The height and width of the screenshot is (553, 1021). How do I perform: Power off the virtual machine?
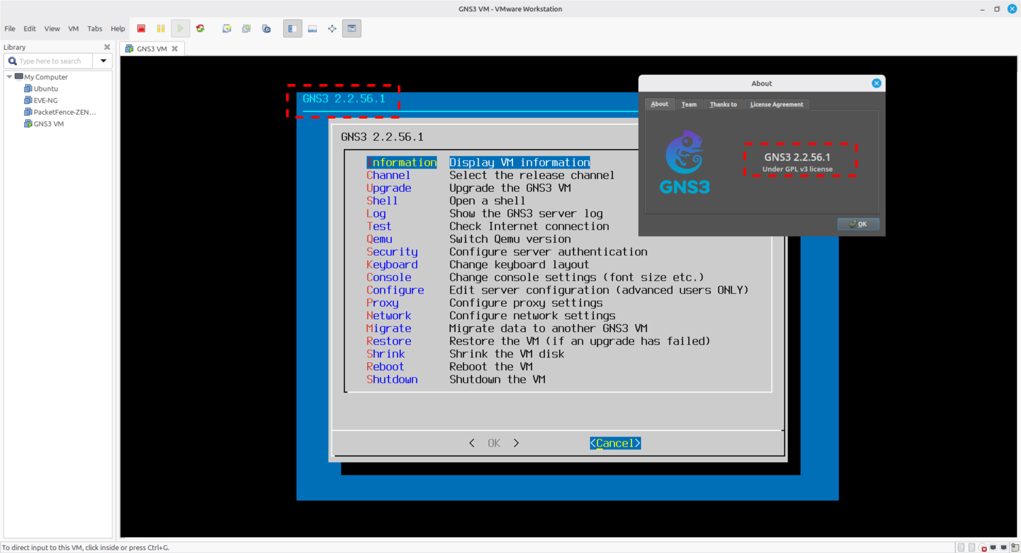(141, 28)
